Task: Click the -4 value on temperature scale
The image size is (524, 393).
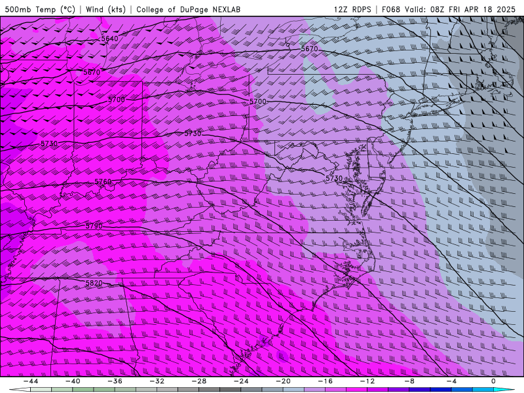Action: [452, 381]
